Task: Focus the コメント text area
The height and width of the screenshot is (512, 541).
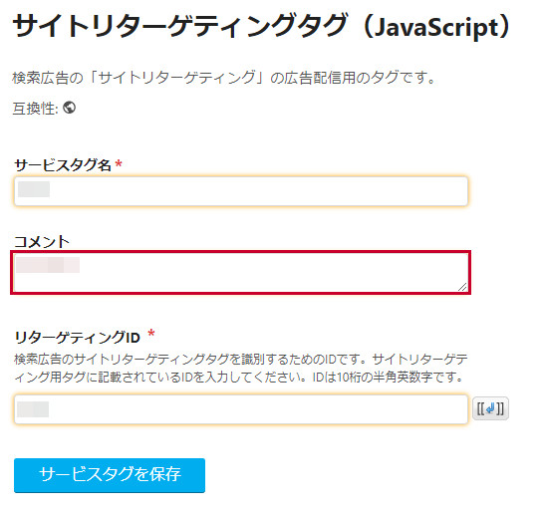Action: (241, 273)
